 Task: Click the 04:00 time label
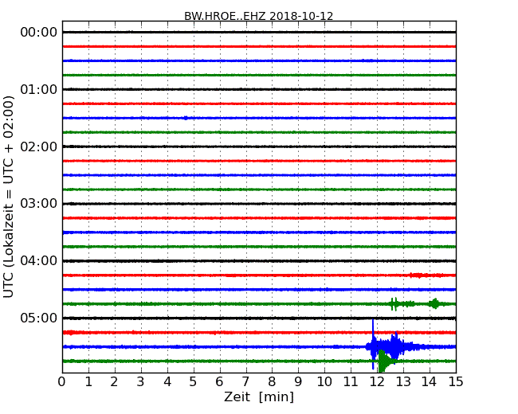point(39,261)
